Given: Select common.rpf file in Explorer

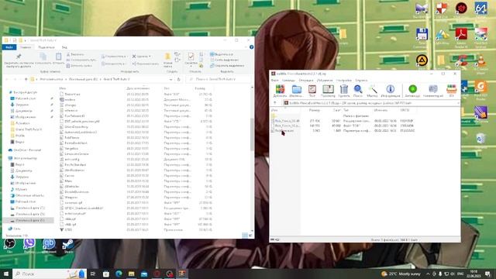Looking at the screenshot, I should pyautogui.click(x=71, y=202).
